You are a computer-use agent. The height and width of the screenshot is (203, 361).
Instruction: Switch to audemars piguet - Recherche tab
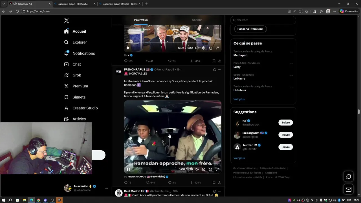(75, 4)
